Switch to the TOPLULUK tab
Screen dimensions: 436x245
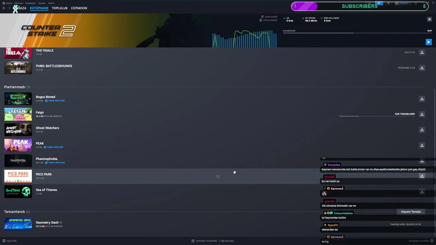pos(60,8)
